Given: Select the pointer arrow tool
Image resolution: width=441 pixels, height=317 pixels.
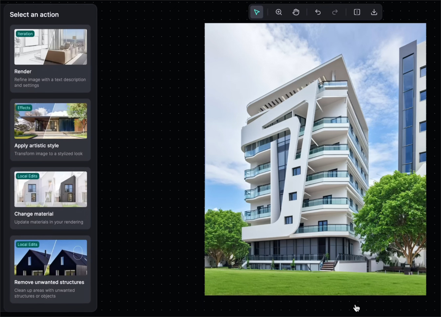Looking at the screenshot, I should (257, 12).
